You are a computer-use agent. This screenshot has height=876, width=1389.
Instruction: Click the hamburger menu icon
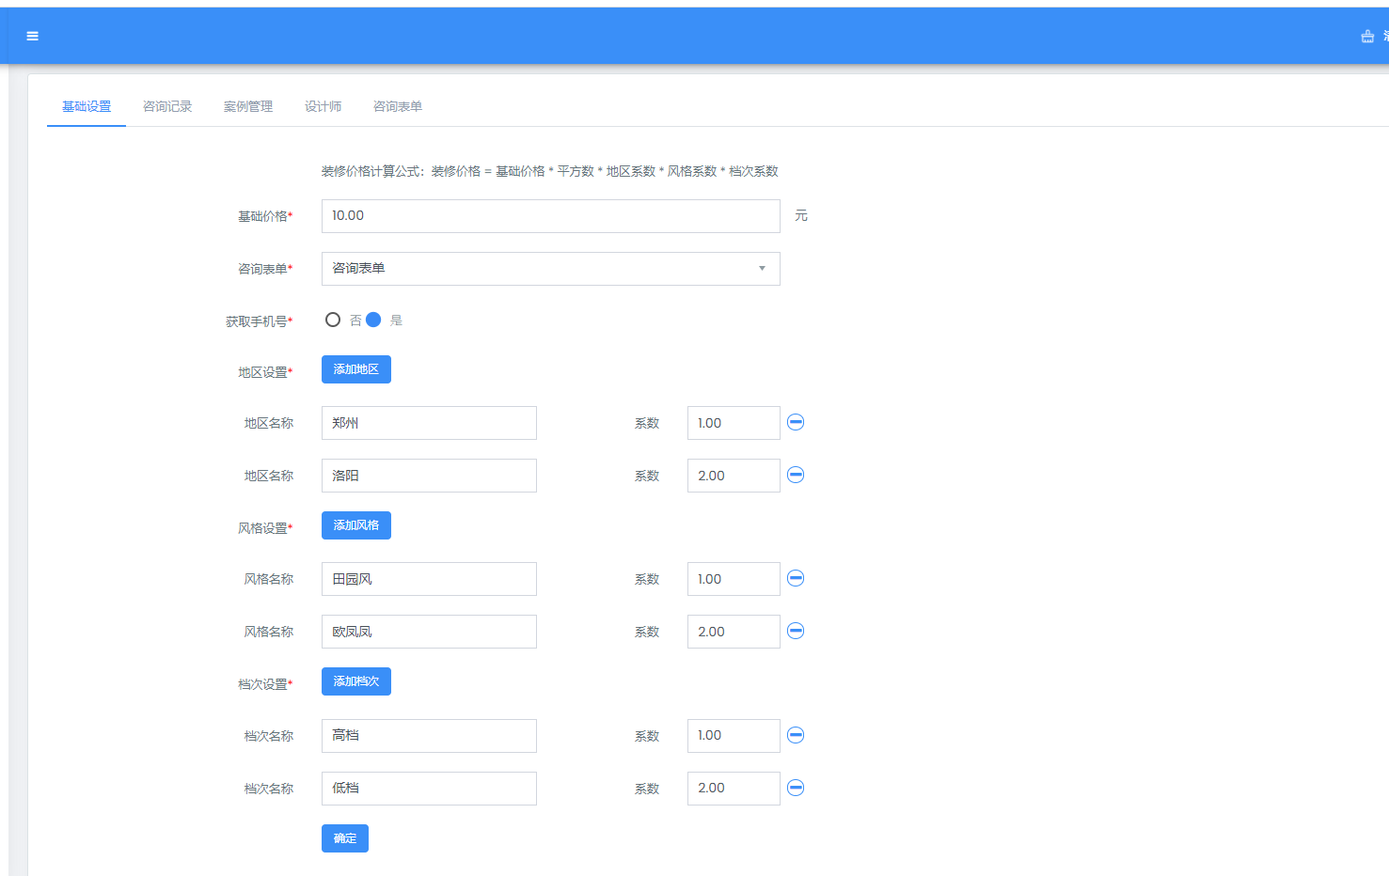pyautogui.click(x=33, y=36)
